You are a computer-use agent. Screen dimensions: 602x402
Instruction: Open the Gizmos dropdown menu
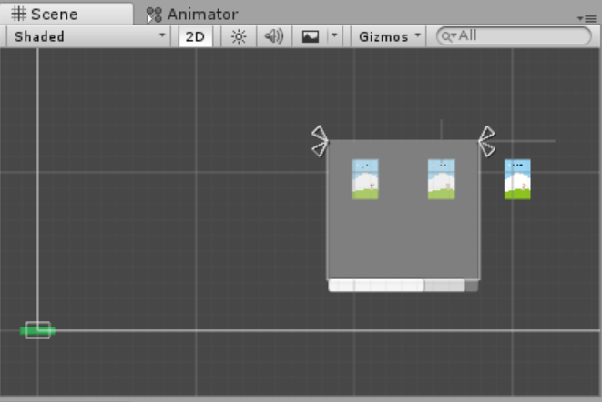click(x=389, y=36)
